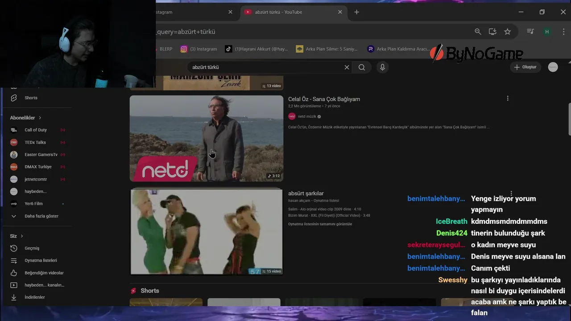This screenshot has height=321, width=571.
Task: Open the 13 video playlist thumbnail at top
Action: point(207,83)
